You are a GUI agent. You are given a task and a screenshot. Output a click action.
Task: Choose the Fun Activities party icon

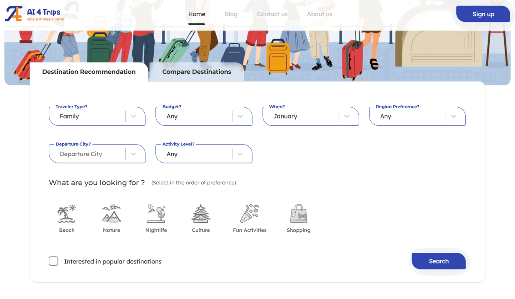(x=249, y=214)
